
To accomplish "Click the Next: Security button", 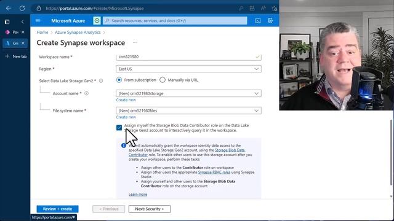I will (150, 209).
